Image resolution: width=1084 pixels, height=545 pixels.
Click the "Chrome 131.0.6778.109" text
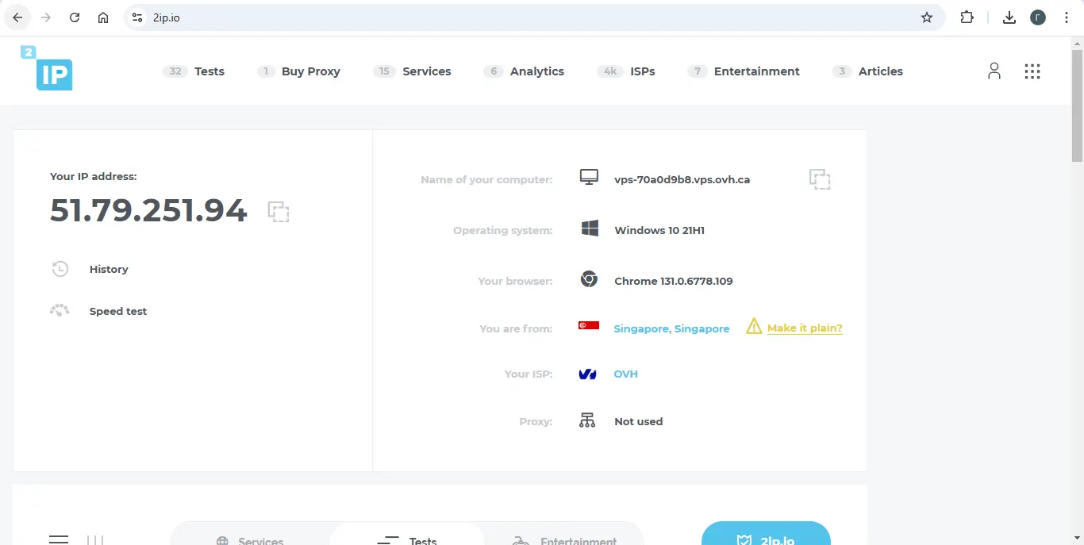673,281
